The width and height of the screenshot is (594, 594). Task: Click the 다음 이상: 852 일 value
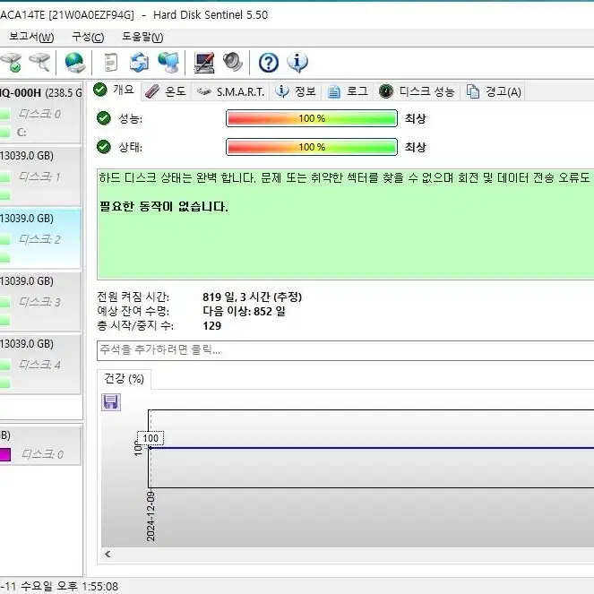pos(244,312)
